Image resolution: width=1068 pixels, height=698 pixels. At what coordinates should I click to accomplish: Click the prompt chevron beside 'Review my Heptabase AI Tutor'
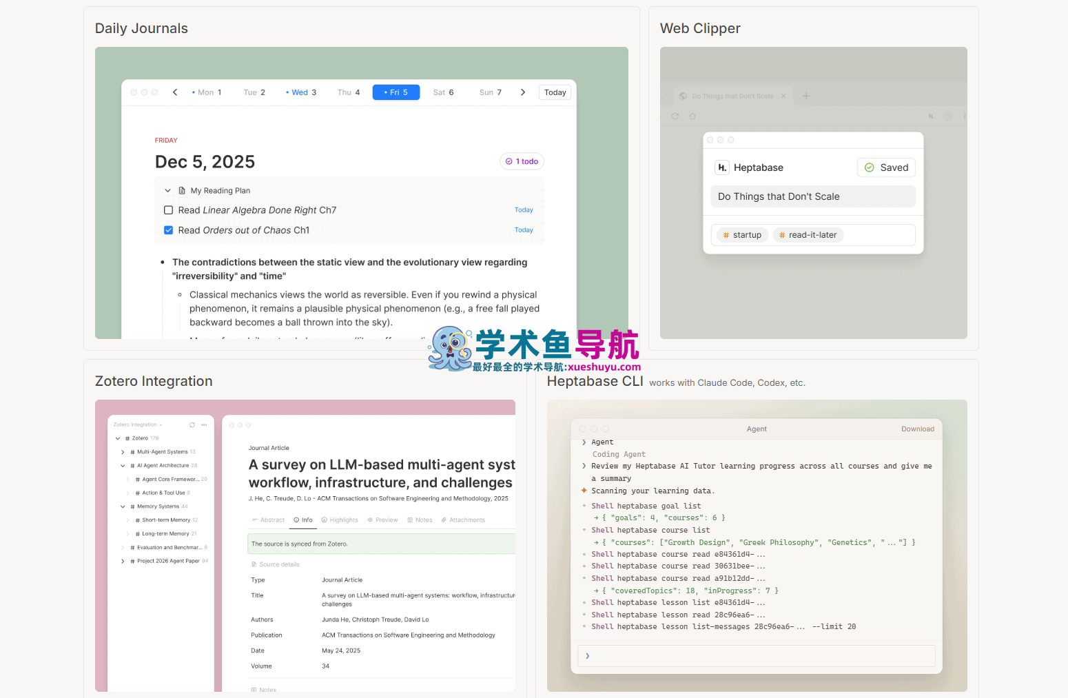pyautogui.click(x=584, y=466)
